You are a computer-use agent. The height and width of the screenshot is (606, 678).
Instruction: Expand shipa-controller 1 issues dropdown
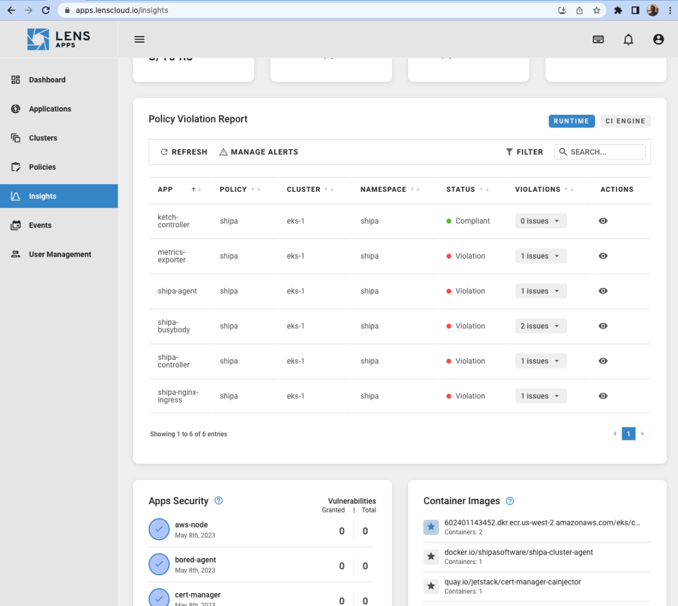[541, 361]
